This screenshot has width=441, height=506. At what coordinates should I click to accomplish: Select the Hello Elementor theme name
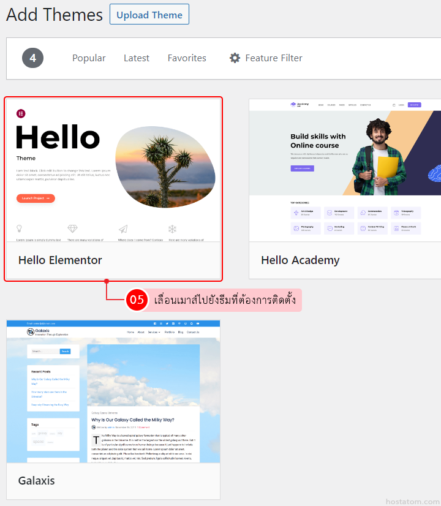[x=60, y=260]
